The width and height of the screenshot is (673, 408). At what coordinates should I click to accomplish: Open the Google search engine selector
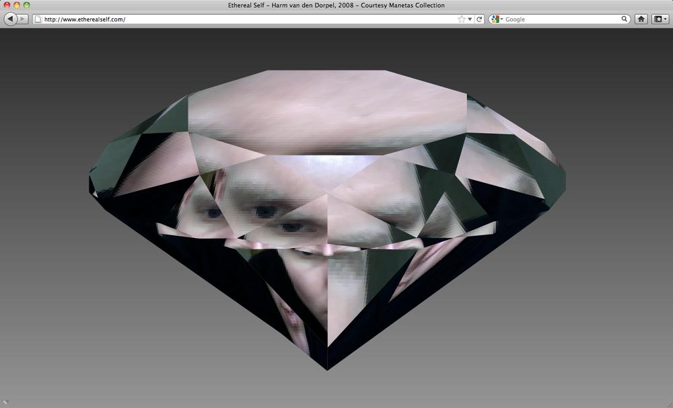pos(497,19)
